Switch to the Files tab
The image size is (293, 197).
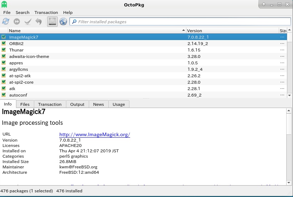(x=25, y=104)
